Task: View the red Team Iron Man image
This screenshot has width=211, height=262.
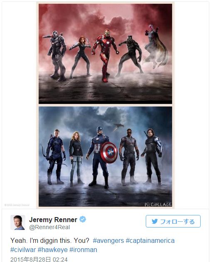Action: (x=105, y=54)
